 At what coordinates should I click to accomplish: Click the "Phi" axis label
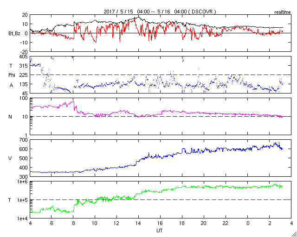[12, 75]
